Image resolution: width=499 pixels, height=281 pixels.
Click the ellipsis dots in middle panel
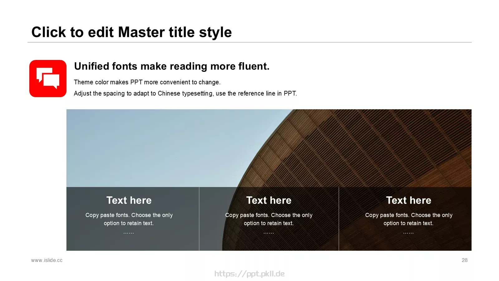(x=269, y=233)
